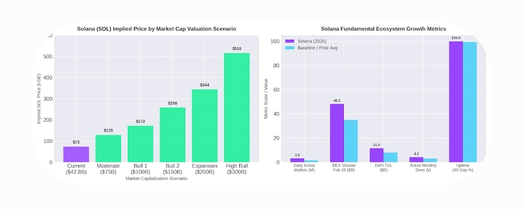Image resolution: width=523 pixels, height=209 pixels.
Task: Click the '$73' value label
Action: [76, 142]
